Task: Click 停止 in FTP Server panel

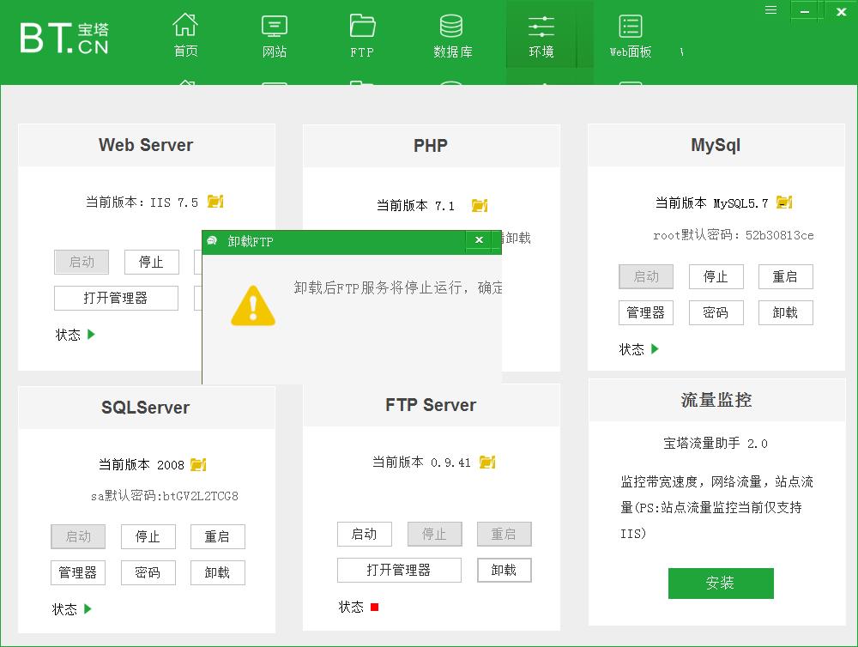Action: [434, 534]
